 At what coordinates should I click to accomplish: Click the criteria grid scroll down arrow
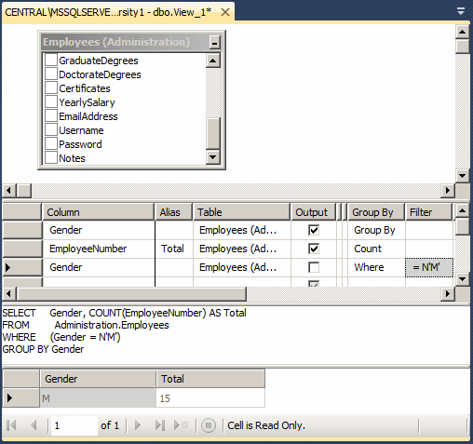pos(463,279)
